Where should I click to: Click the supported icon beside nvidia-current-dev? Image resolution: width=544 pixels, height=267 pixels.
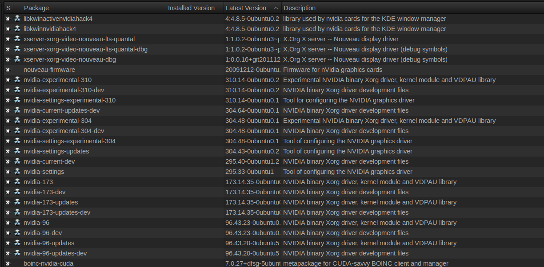pos(17,161)
